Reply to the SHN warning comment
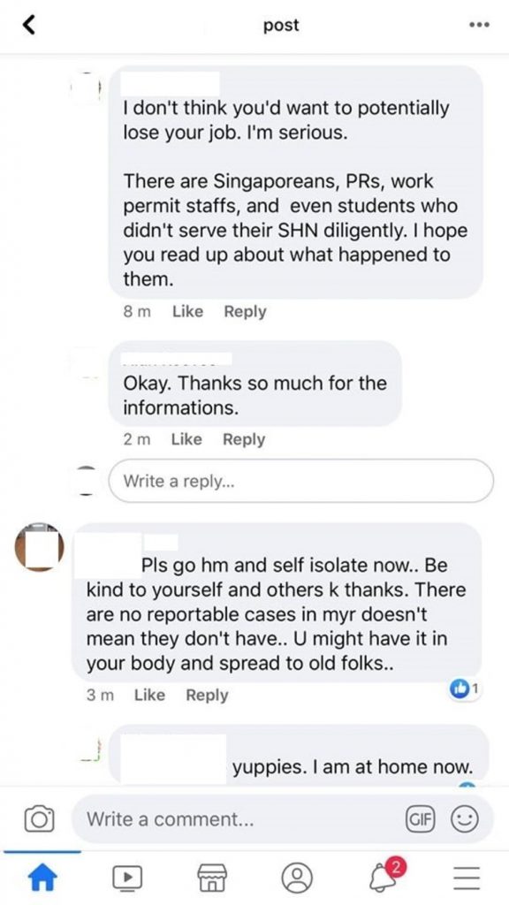This screenshot has height=905, width=509. point(245,312)
